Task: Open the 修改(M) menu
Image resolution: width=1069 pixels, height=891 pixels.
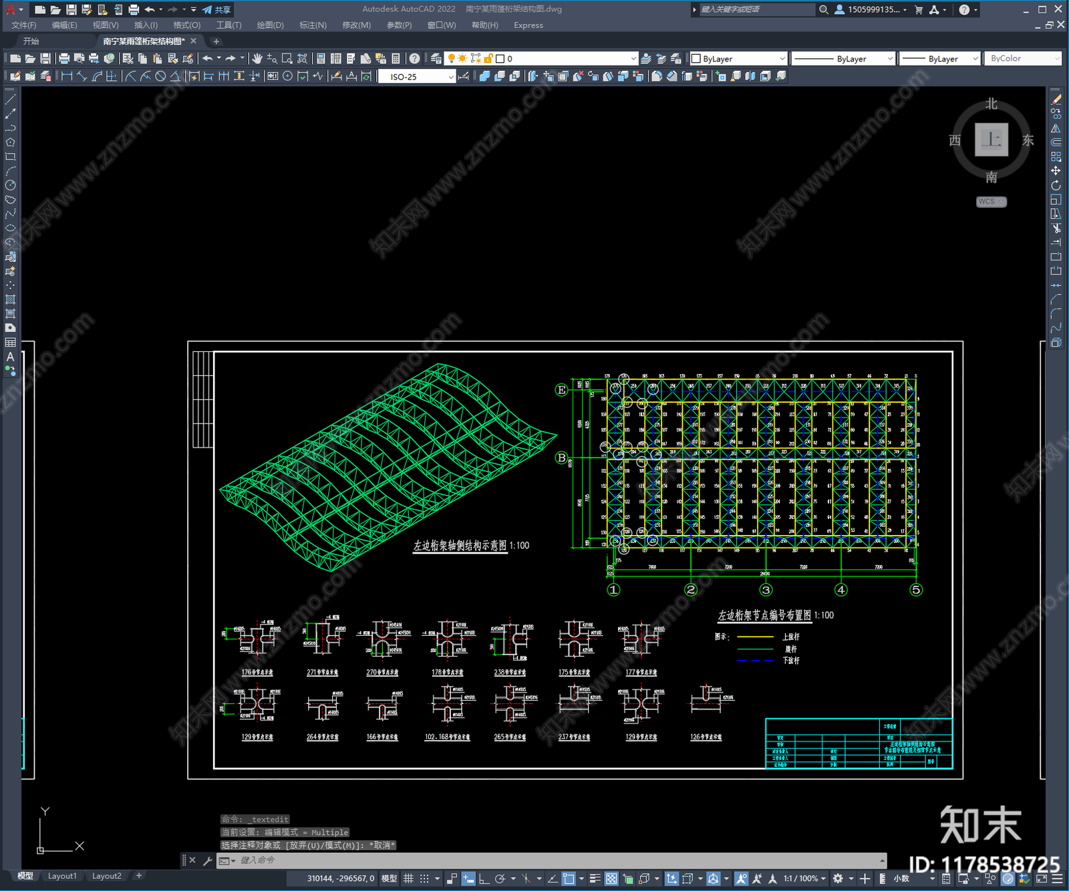Action: click(x=356, y=25)
